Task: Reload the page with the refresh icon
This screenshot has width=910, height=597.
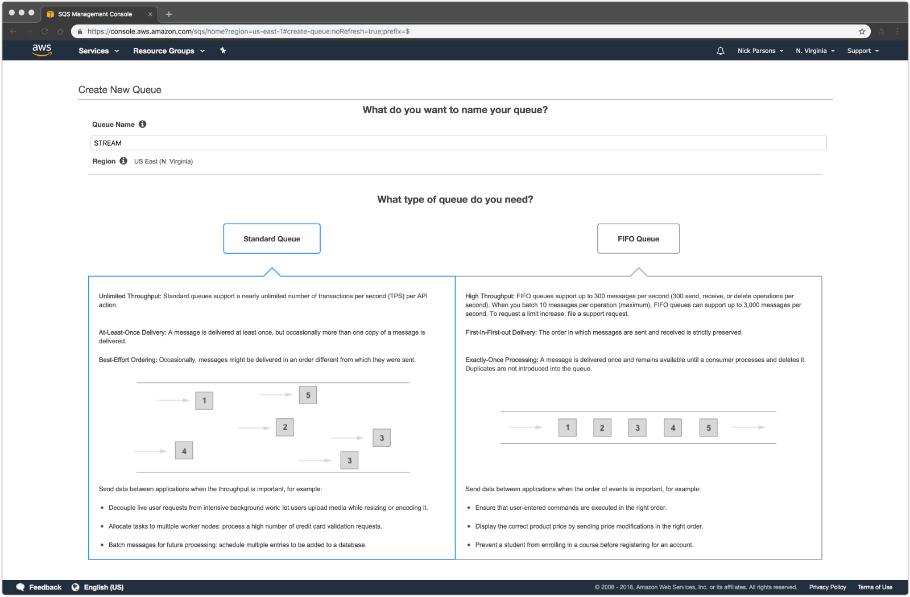Action: pos(44,31)
